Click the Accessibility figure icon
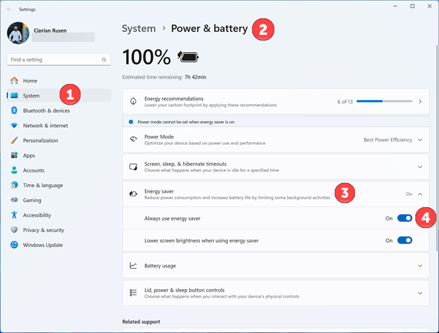 [14, 215]
